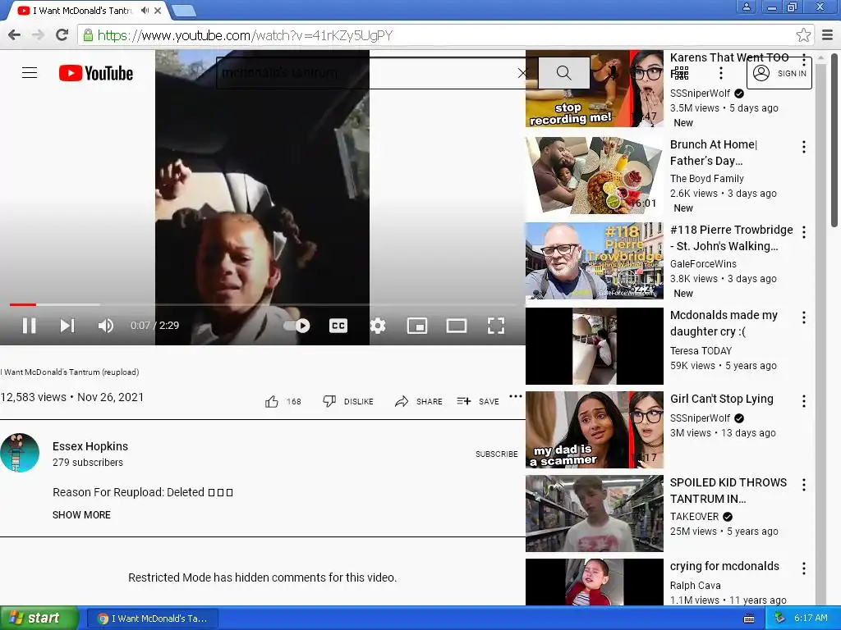Clear the search query with X

[x=522, y=73]
